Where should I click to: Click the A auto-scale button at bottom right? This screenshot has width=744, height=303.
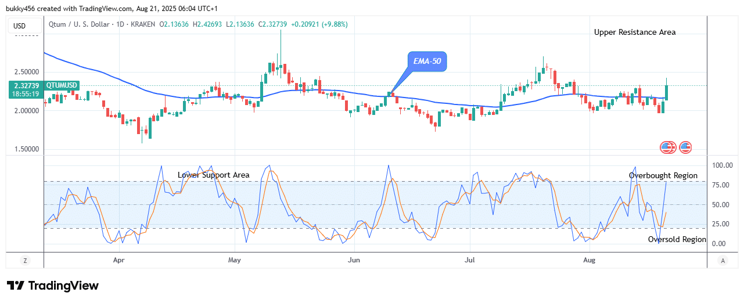point(722,261)
